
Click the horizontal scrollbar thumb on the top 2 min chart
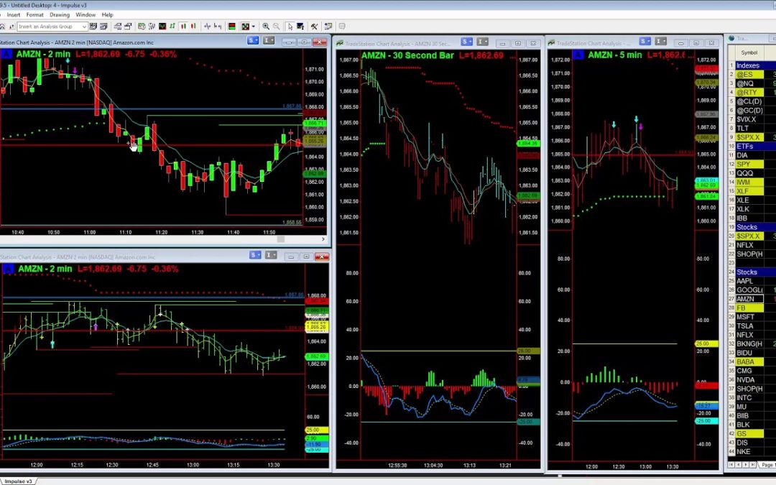[x=281, y=239]
